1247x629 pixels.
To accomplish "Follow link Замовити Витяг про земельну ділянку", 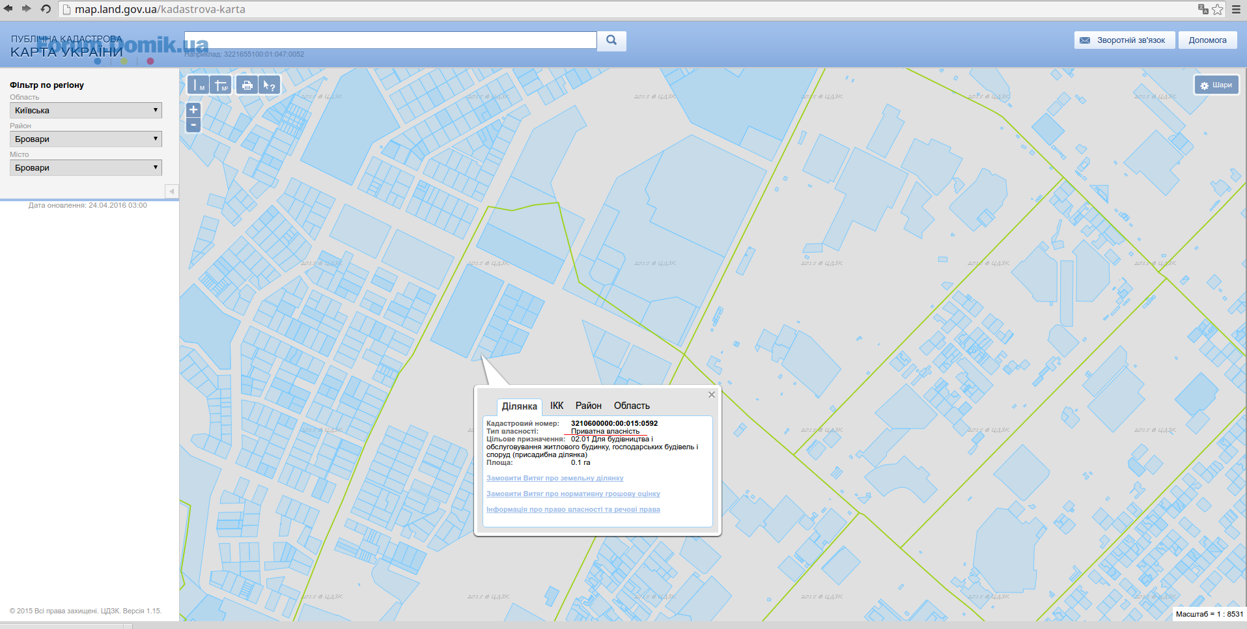I will (x=555, y=478).
